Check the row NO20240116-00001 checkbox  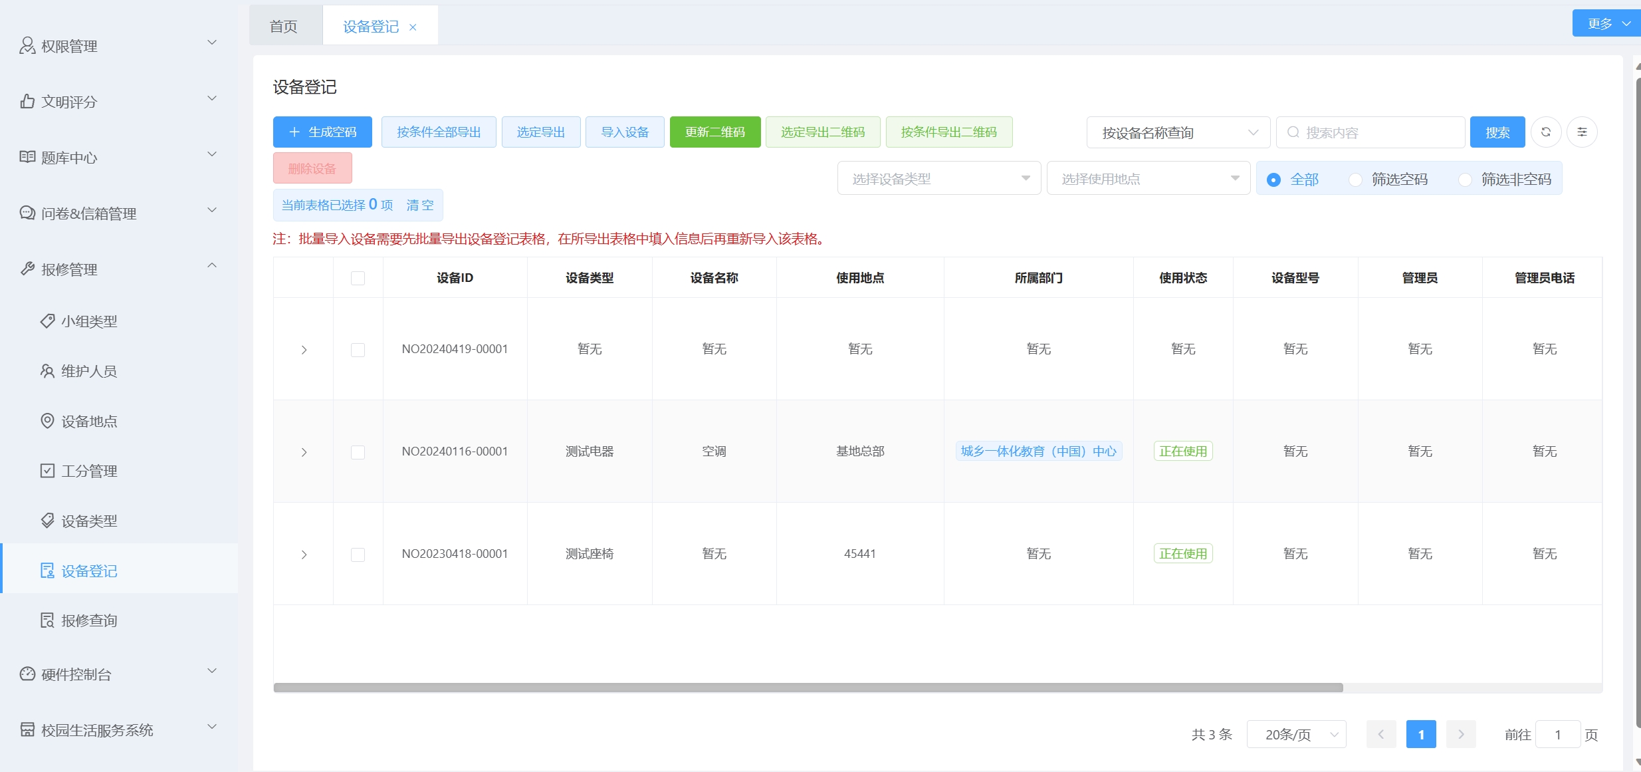tap(358, 452)
